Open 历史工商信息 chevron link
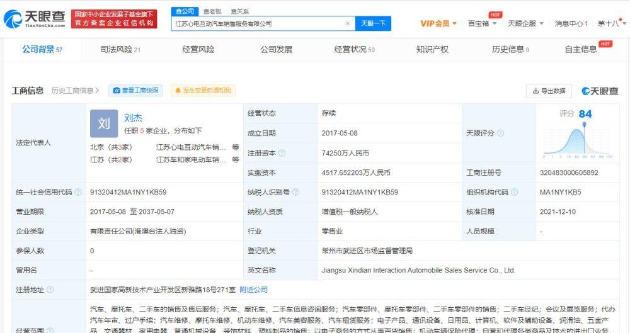 75,91
